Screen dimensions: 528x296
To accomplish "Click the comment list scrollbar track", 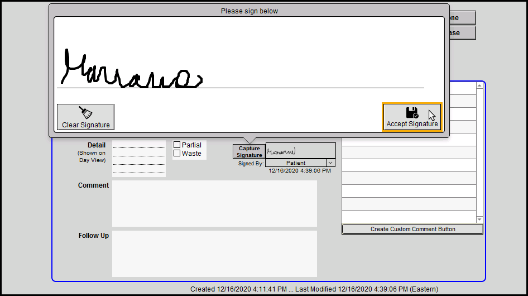I will tap(479, 168).
